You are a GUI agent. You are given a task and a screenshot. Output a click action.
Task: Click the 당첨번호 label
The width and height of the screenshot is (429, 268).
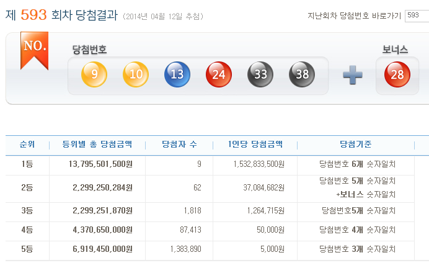point(89,50)
